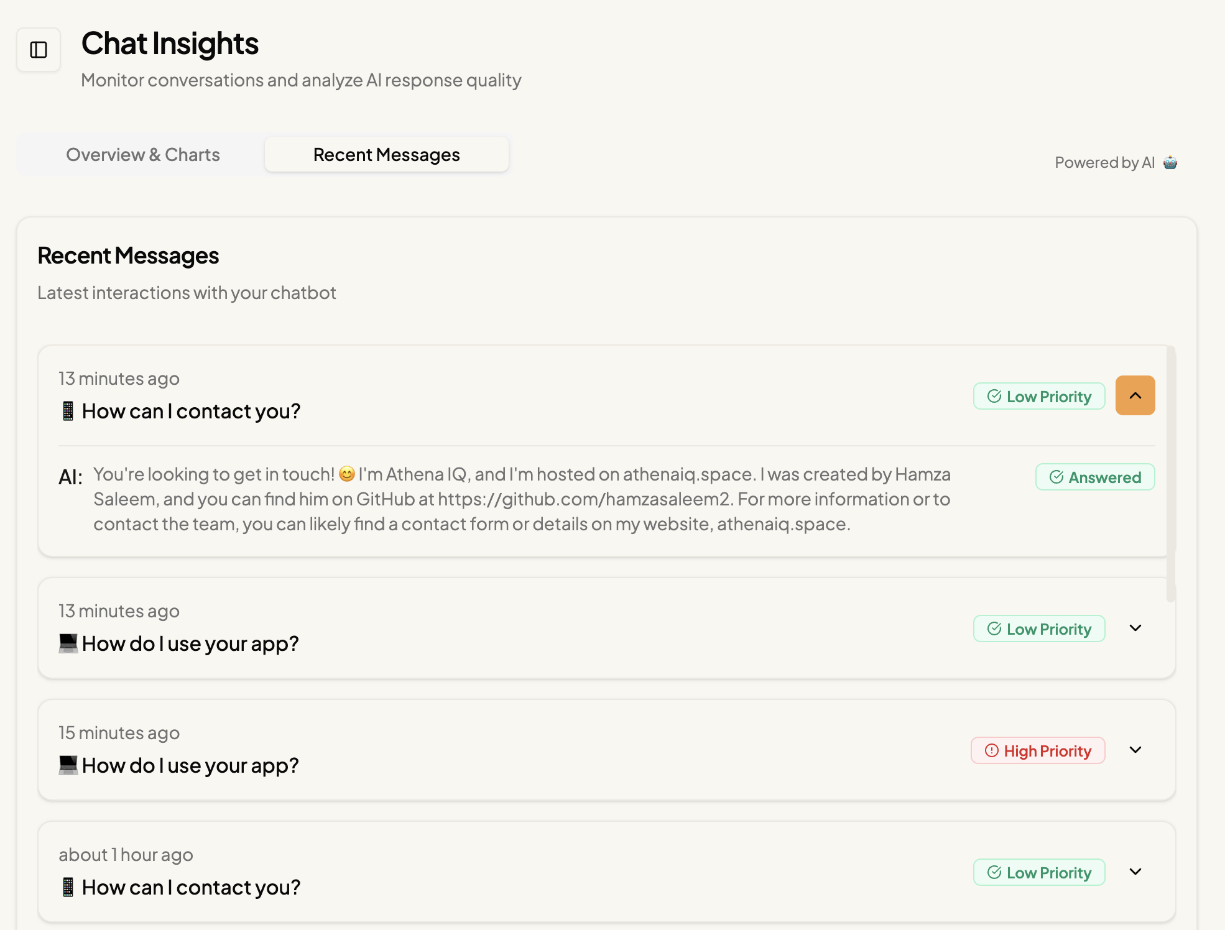Click the phone emoji in first contact message
The width and height of the screenshot is (1225, 930).
click(68, 411)
